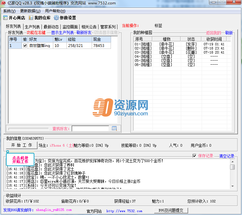Viewport: 242px width, 215px height.
Task: Click log scrollbar up arrow
Action: [233, 161]
